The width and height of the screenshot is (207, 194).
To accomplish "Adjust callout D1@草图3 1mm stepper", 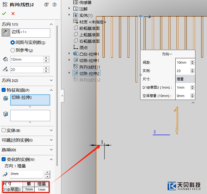I will tap(192, 88).
